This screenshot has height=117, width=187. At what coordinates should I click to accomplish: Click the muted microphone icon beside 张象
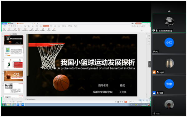coord(158,93)
